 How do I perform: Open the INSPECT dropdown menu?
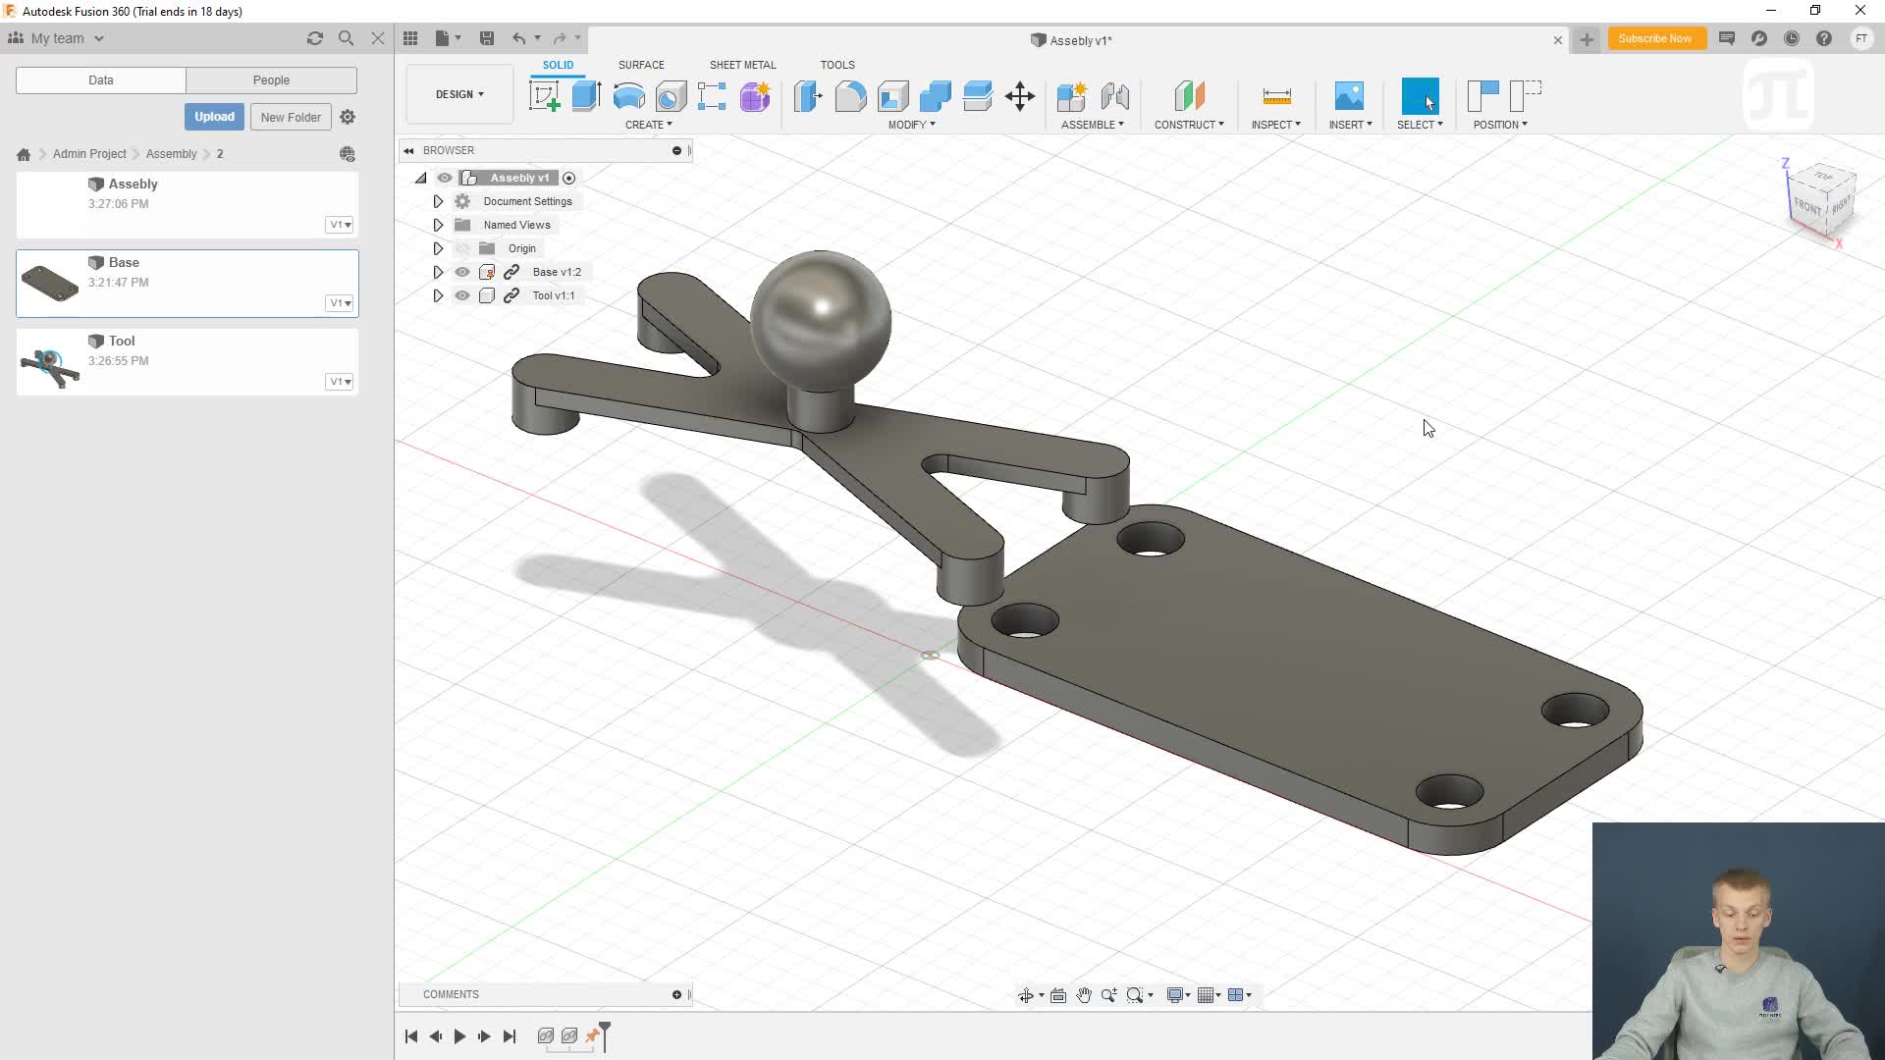tap(1276, 125)
